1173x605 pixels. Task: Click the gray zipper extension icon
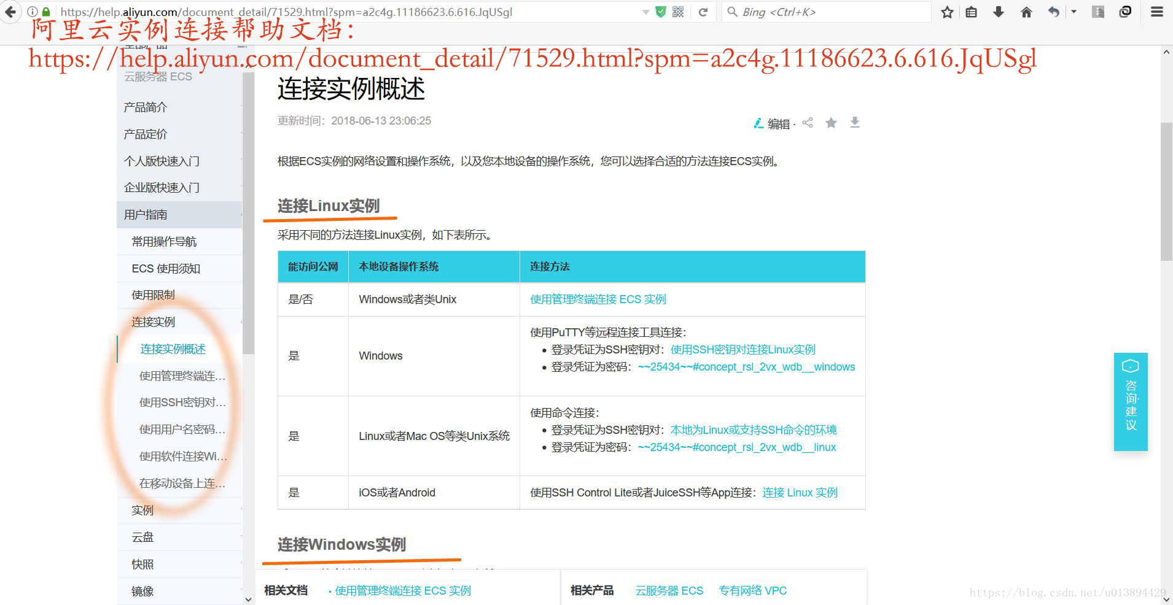pos(1098,12)
